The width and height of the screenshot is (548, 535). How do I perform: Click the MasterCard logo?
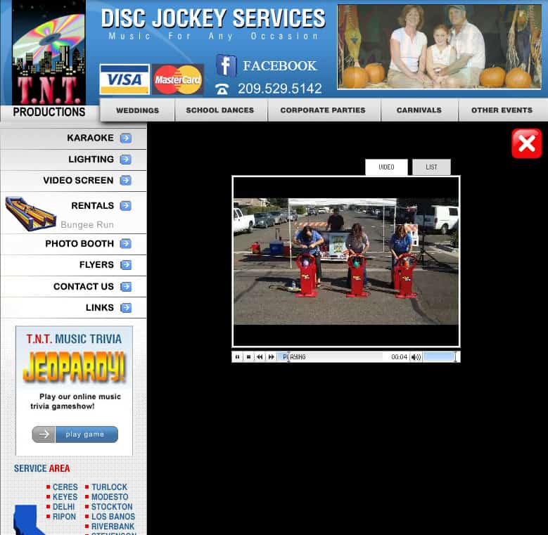pyautogui.click(x=178, y=79)
